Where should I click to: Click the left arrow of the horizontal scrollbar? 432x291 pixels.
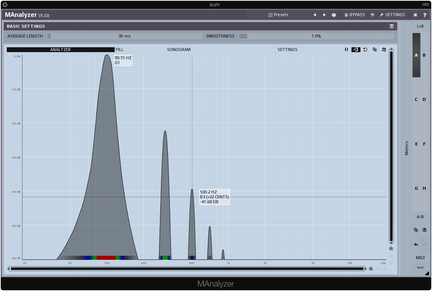click(9, 268)
